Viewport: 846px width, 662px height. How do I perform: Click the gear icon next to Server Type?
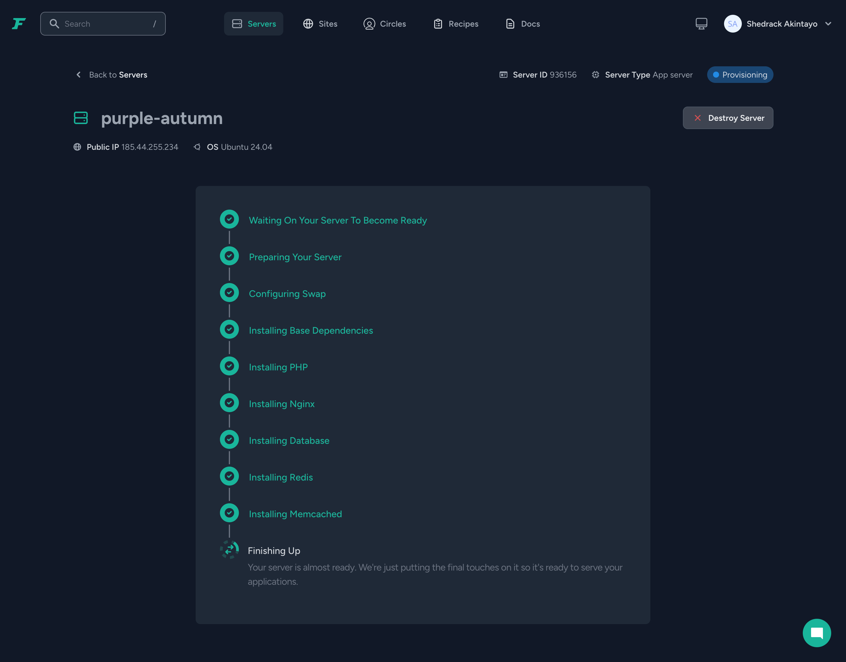[595, 74]
